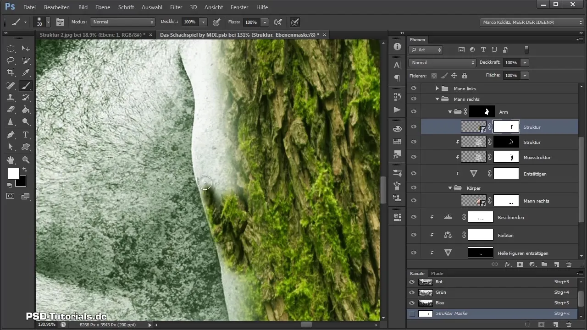Collapse the Mann rechts group
The width and height of the screenshot is (587, 330).
click(437, 99)
